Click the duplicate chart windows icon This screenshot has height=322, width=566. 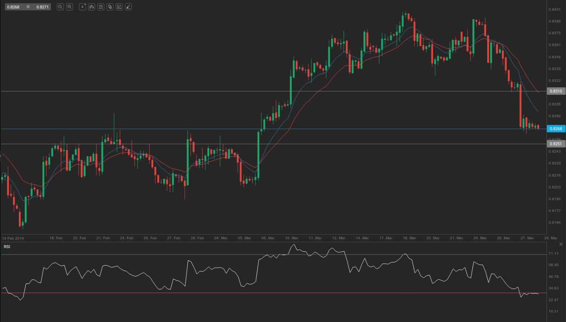tap(110, 7)
